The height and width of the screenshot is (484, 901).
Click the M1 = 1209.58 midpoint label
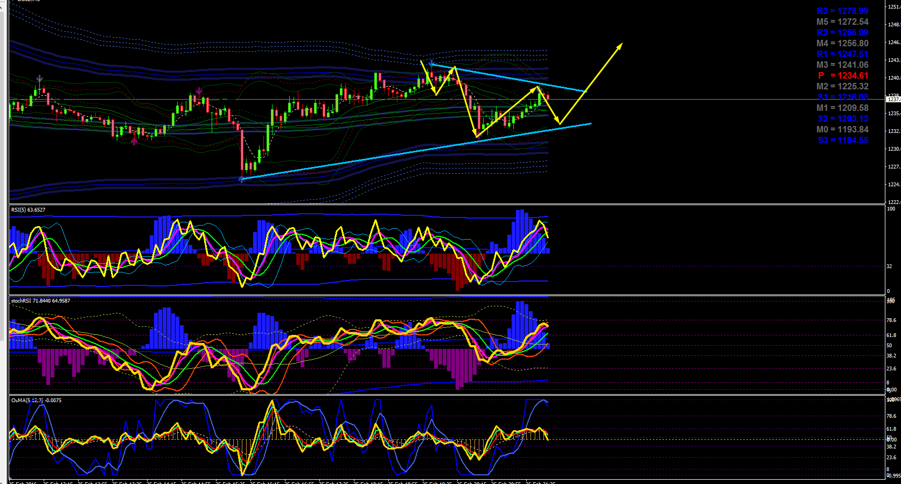842,108
